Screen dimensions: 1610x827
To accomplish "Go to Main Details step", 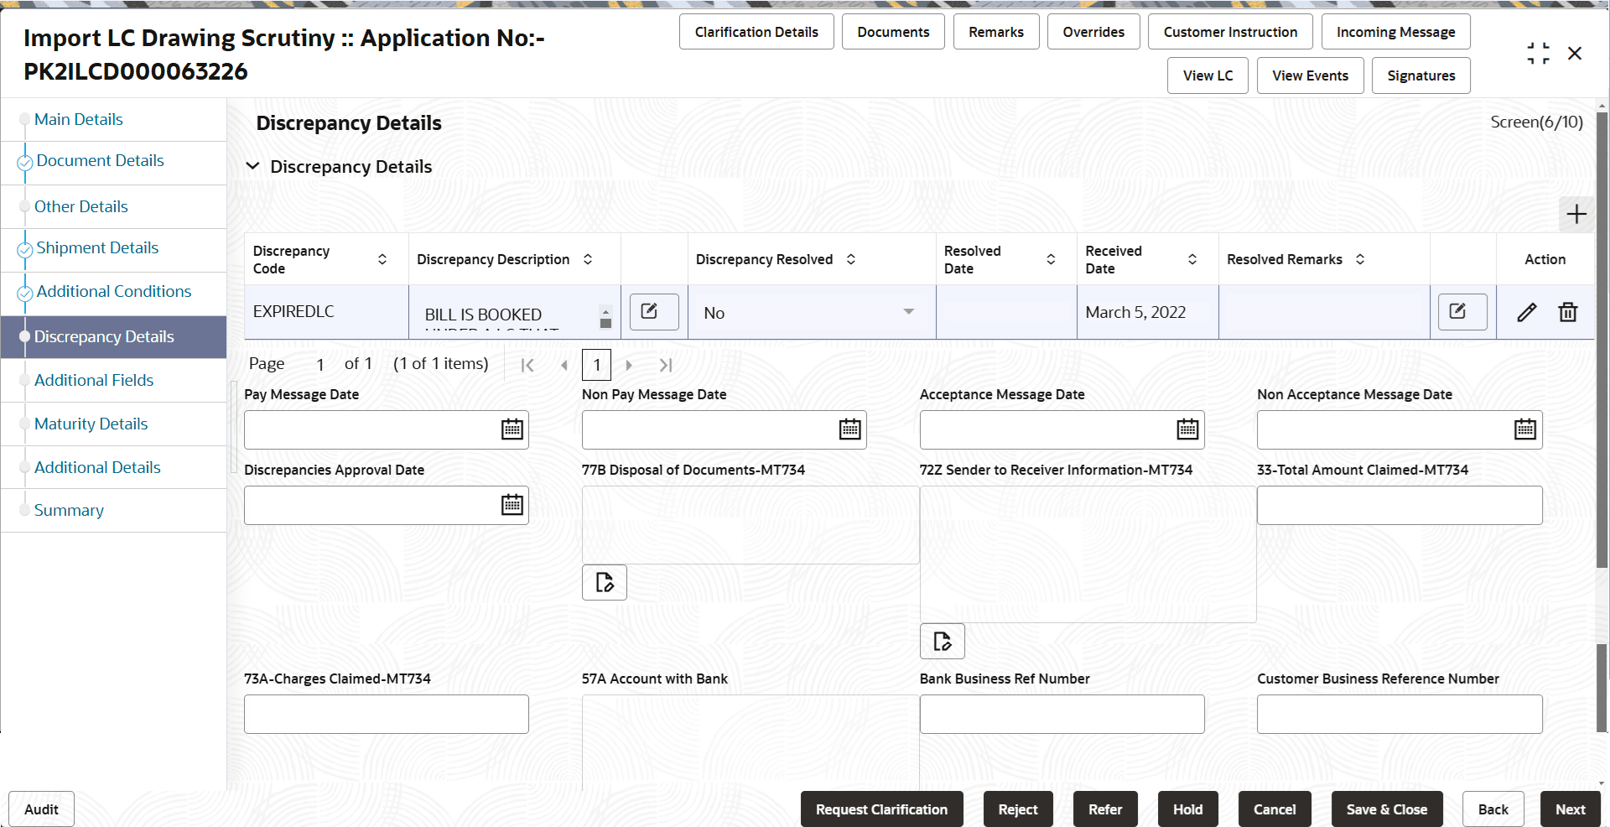I will (79, 119).
